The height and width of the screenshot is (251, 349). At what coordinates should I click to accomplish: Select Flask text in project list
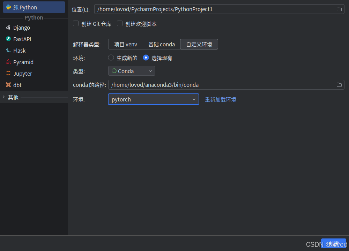tap(19, 51)
